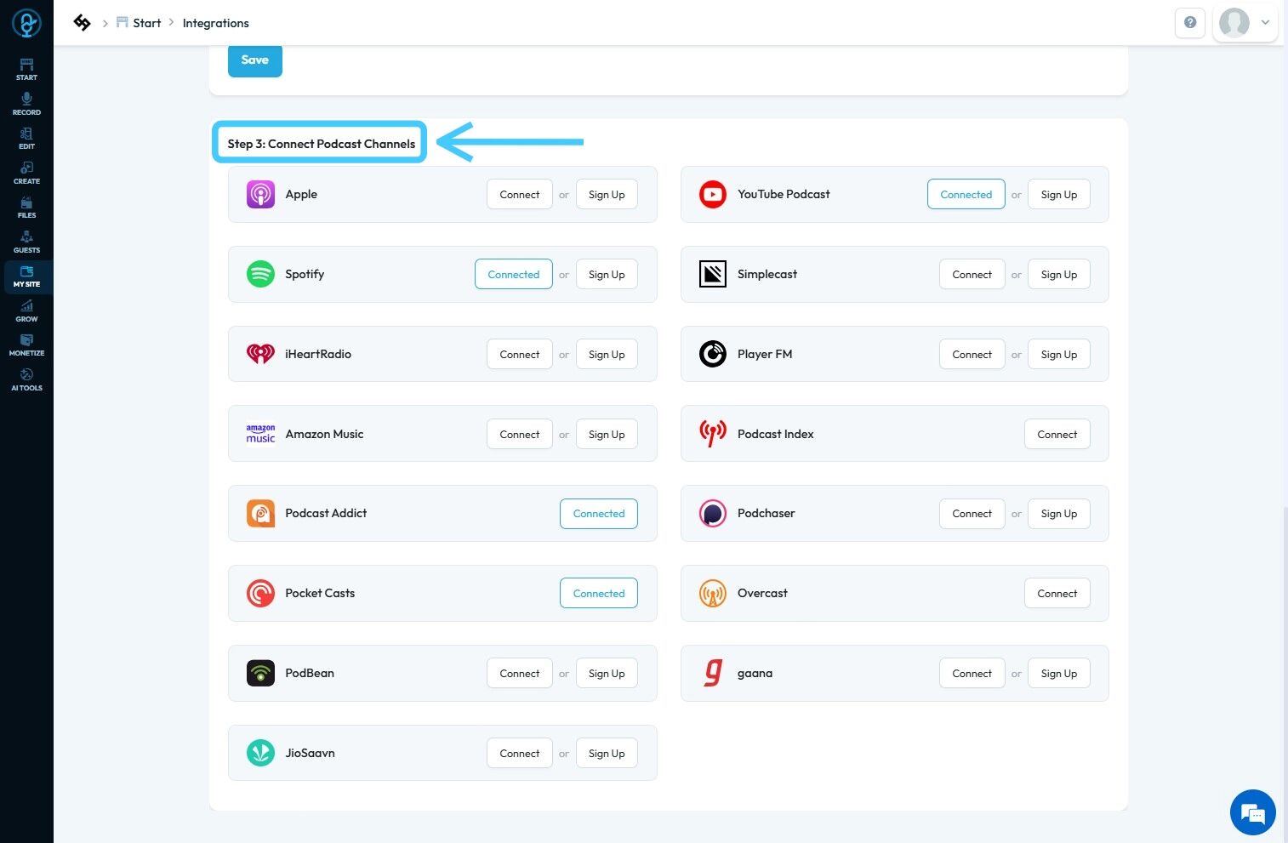Expand the user account dropdown arrow

1265,23
